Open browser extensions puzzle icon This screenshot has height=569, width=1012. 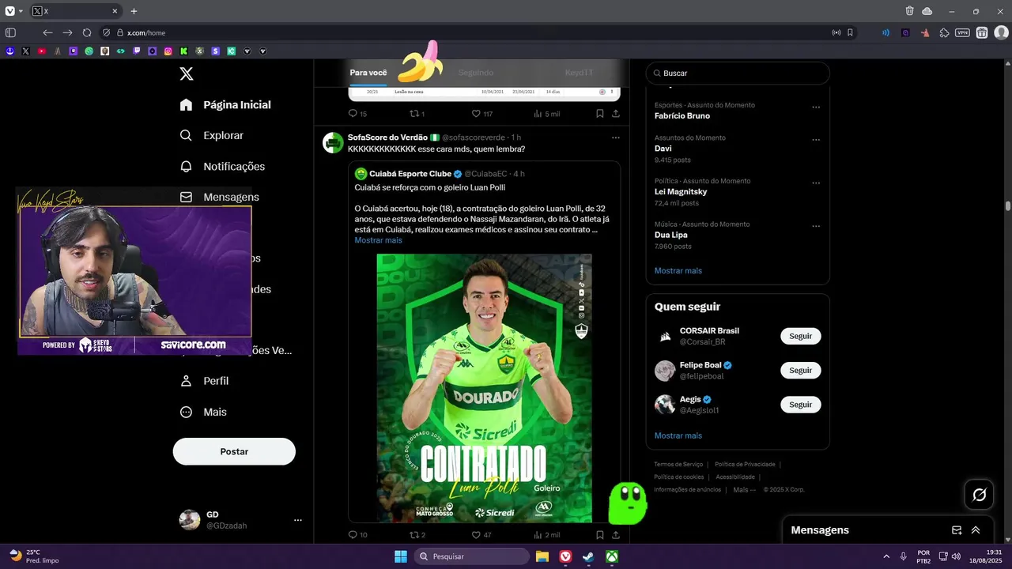[944, 32]
